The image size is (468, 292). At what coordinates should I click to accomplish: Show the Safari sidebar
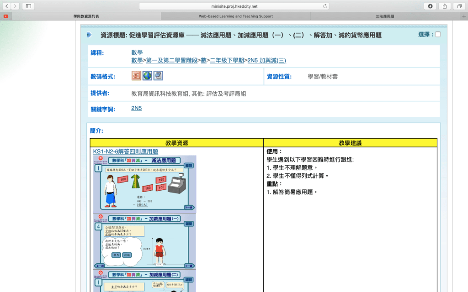click(x=28, y=6)
